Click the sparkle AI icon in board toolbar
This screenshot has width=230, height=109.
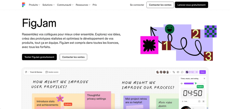click(x=174, y=72)
